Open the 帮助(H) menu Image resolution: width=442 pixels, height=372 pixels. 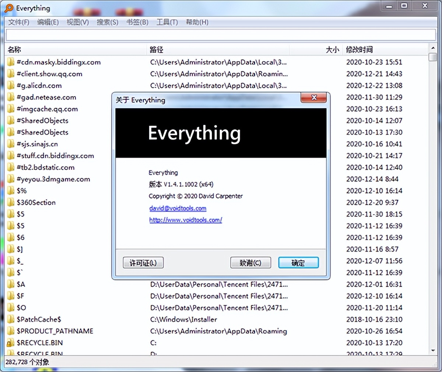click(x=197, y=22)
